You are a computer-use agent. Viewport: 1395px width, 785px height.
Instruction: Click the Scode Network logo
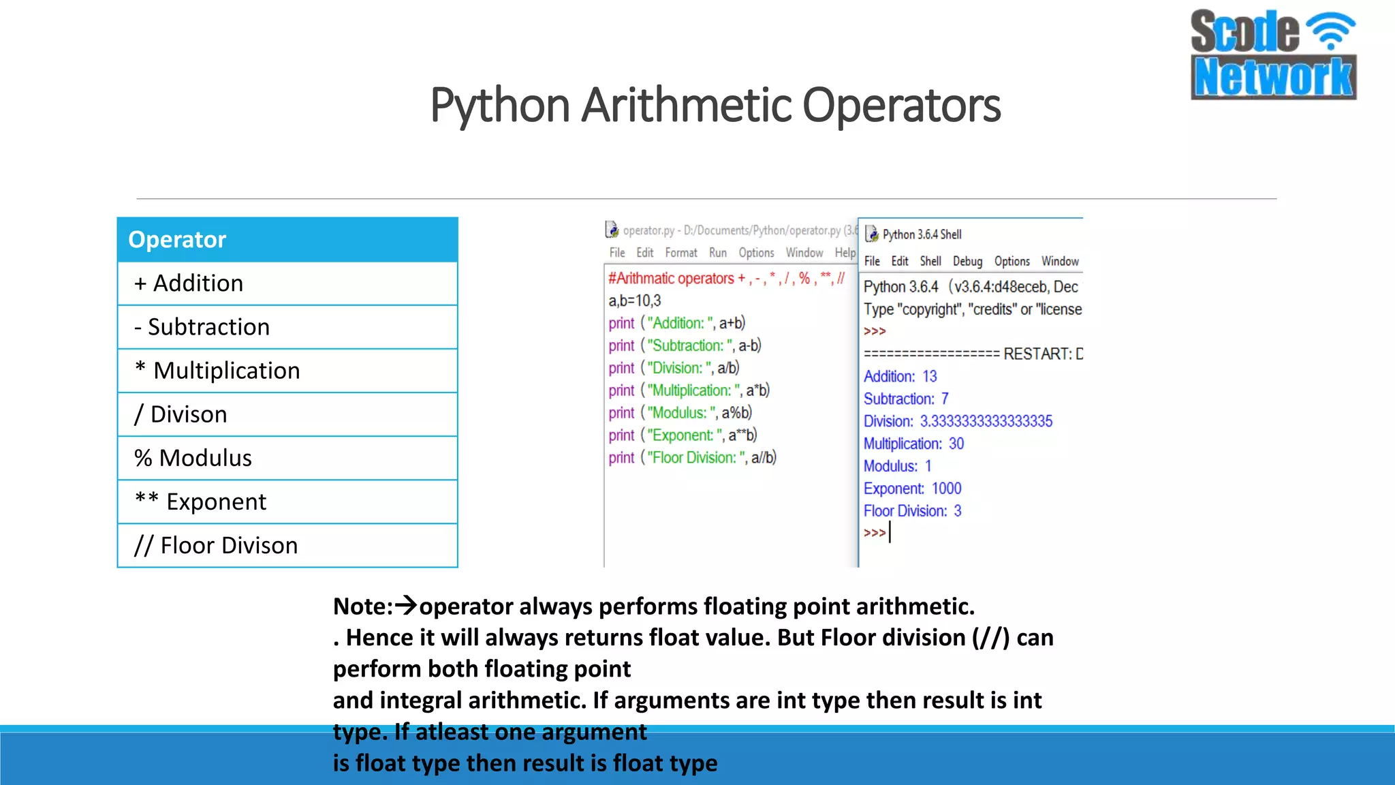[x=1273, y=55]
